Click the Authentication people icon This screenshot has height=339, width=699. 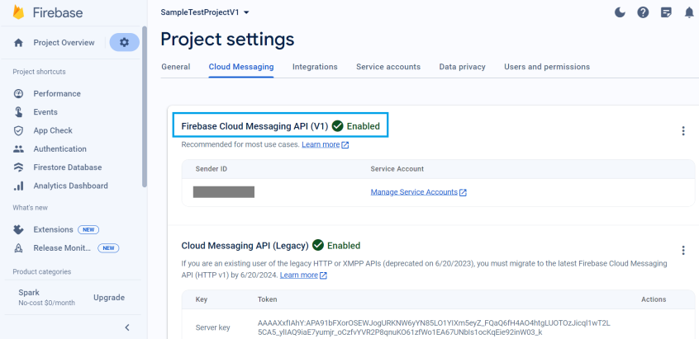(x=18, y=149)
